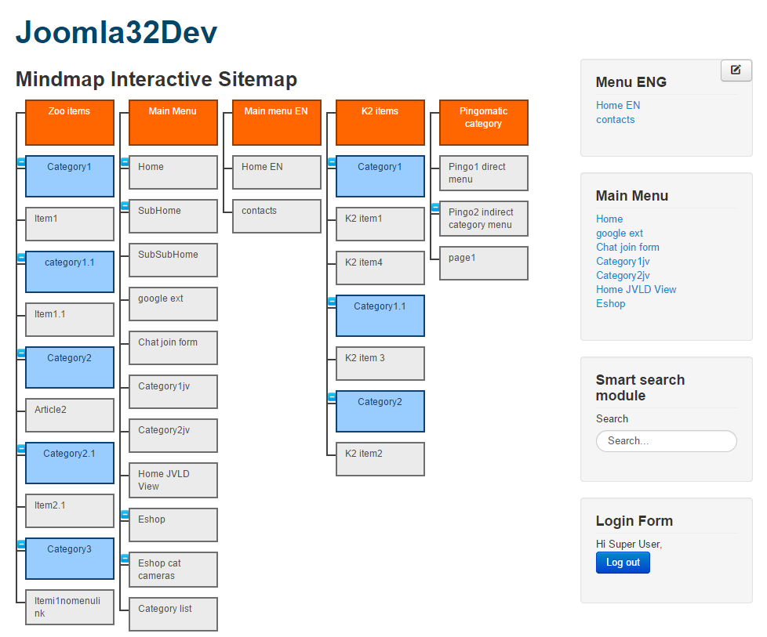
Task: Collapse the Zoo items Category2 node
Action: pos(21,353)
